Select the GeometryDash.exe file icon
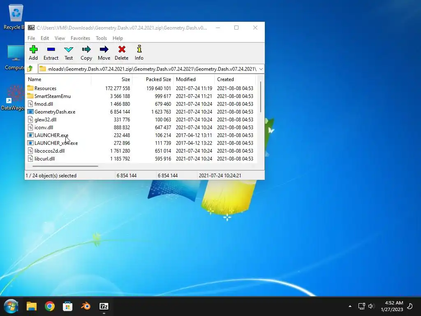Image resolution: width=421 pixels, height=316 pixels. pos(30,112)
